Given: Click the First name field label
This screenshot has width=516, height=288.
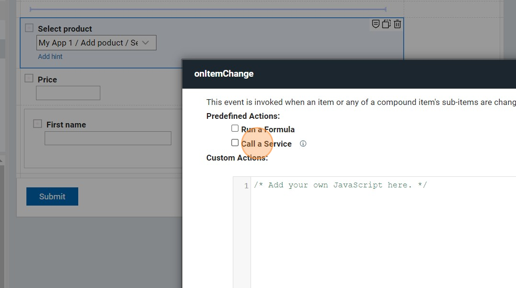Looking at the screenshot, I should click(66, 125).
